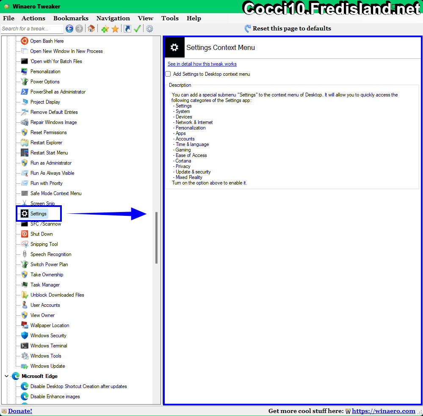Open the Help menu
The height and width of the screenshot is (416, 423).
pos(194,18)
